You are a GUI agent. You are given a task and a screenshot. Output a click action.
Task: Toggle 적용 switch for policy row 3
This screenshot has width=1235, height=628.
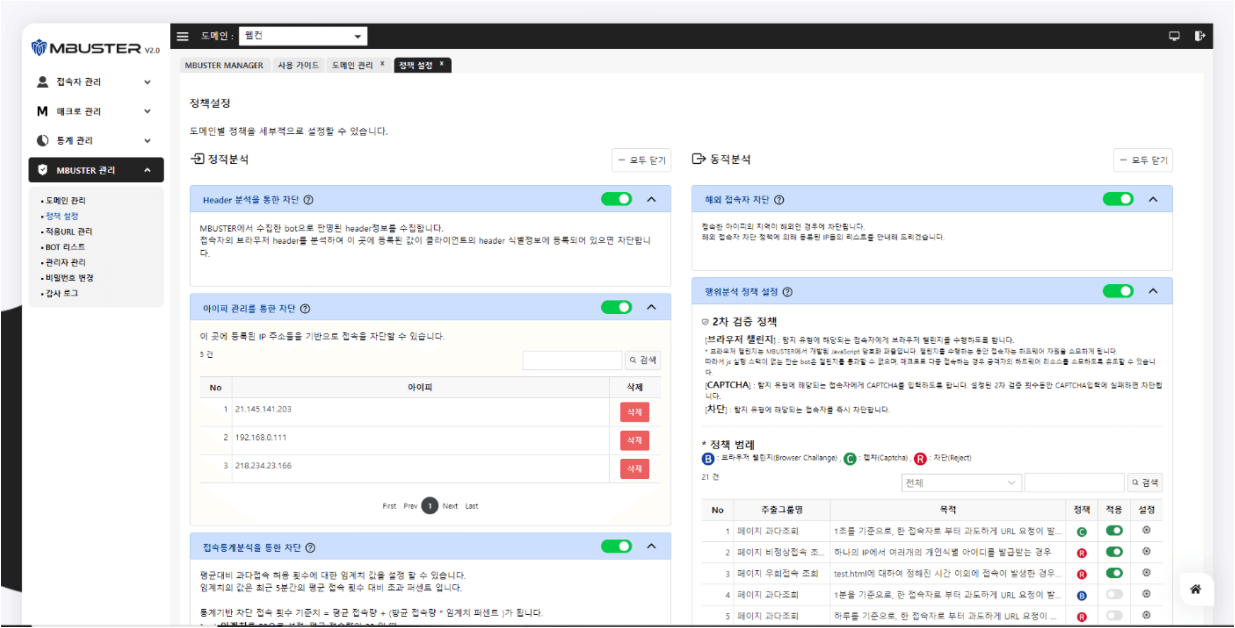point(1114,573)
